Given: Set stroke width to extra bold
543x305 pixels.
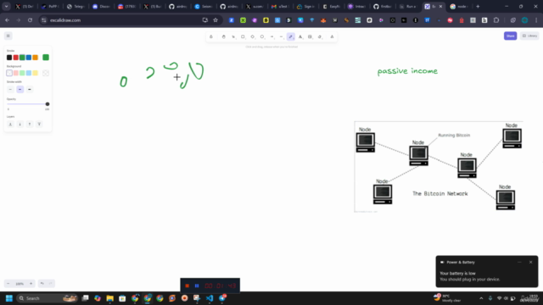Looking at the screenshot, I should point(30,90).
